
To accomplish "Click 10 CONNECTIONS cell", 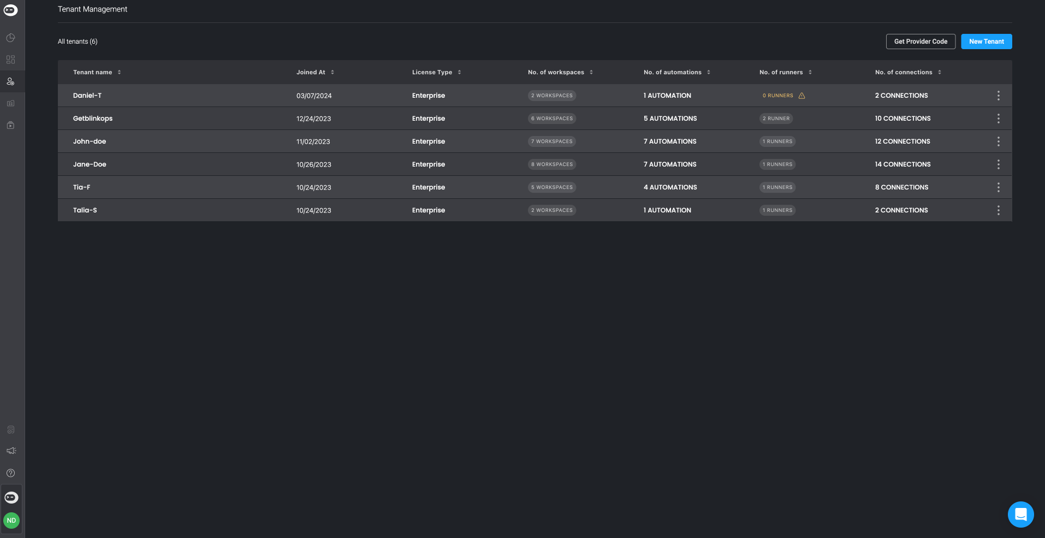I will 903,119.
